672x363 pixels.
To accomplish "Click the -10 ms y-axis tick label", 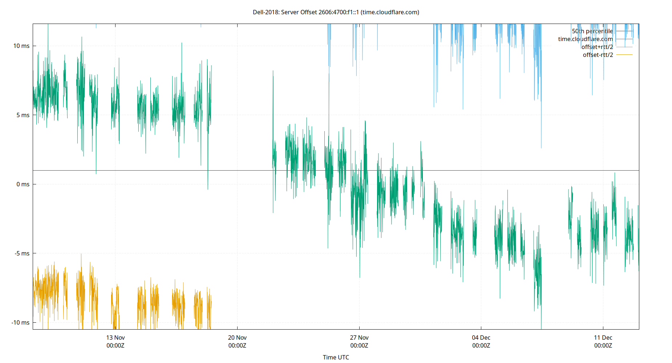I will point(21,322).
